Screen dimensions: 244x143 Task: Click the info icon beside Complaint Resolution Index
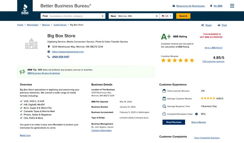click(196, 114)
